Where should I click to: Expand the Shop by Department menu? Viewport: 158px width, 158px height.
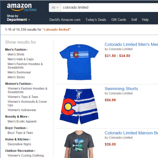click(x=18, y=18)
